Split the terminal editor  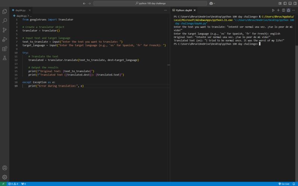[x=283, y=10]
